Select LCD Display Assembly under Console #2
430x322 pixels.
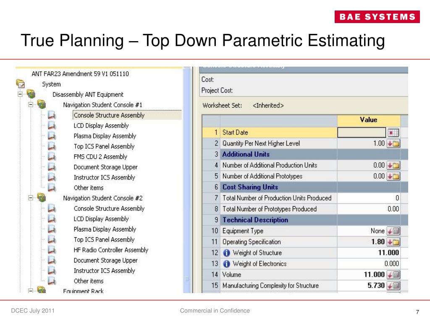click(x=101, y=219)
